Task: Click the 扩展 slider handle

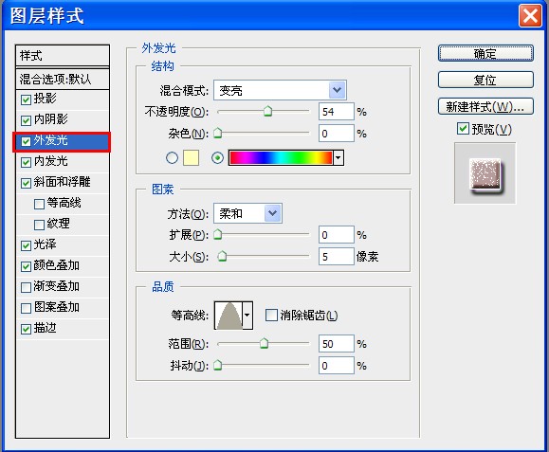Action: 218,234
